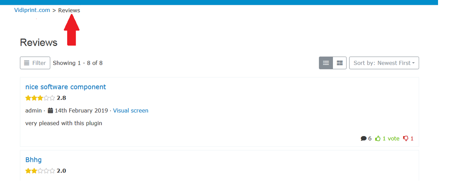450x185 pixels.
Task: Open the Bhhg review title
Action: (33, 160)
